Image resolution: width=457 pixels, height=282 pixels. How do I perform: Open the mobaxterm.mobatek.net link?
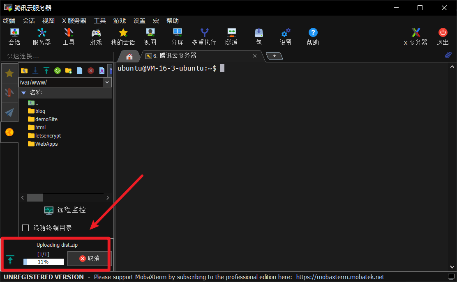click(x=340, y=277)
